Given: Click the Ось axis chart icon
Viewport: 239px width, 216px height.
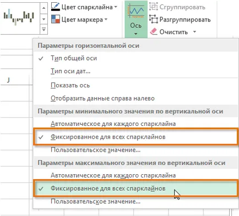Looking at the screenshot, I should pos(136,11).
